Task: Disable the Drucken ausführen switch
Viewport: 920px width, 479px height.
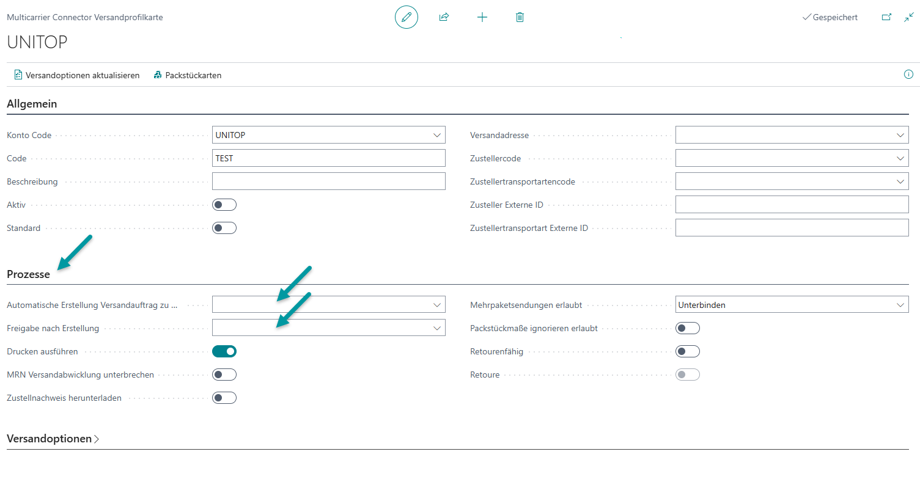Action: click(x=224, y=351)
